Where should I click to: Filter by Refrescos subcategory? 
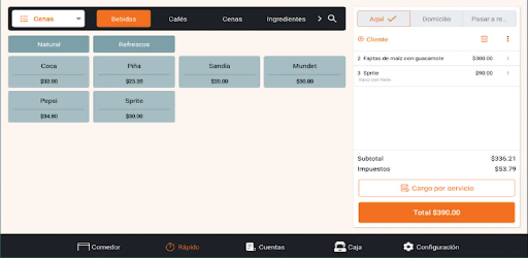coord(133,45)
